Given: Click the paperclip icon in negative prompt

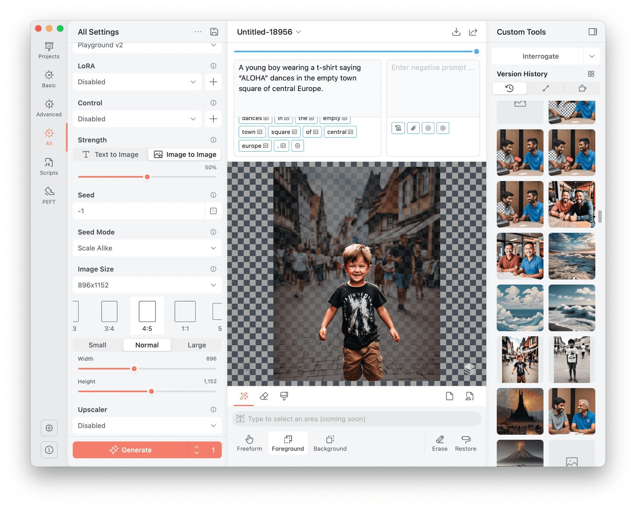Looking at the screenshot, I should 413,128.
